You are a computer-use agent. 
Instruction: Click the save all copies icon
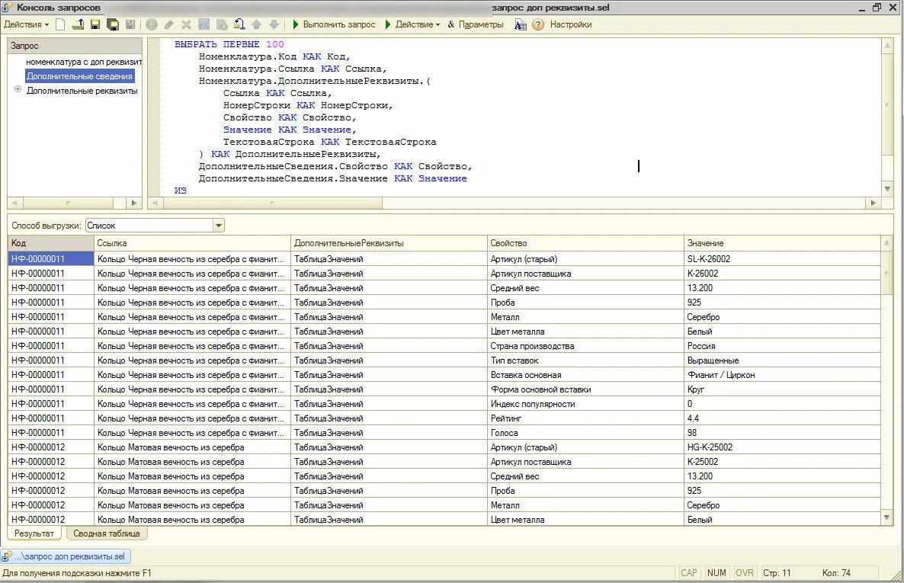(112, 24)
